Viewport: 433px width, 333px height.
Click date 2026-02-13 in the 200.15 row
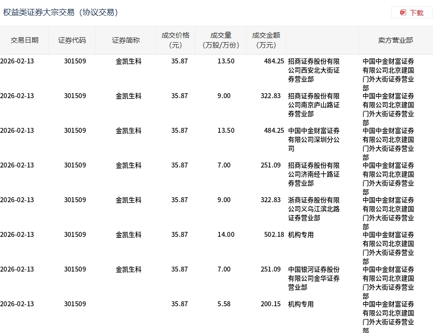coord(17,304)
